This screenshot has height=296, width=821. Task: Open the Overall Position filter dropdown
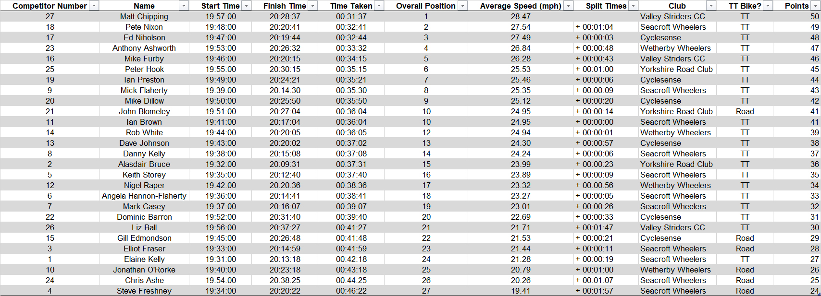coord(462,6)
